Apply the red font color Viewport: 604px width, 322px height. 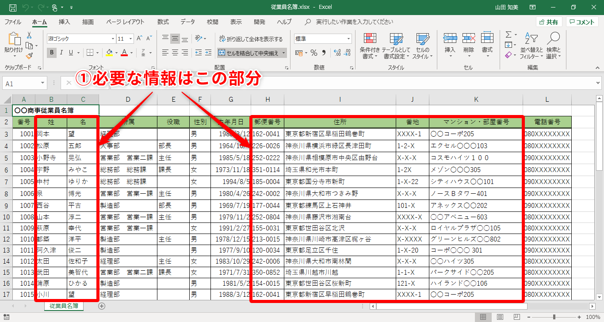pos(125,53)
